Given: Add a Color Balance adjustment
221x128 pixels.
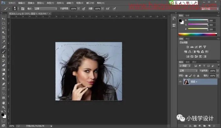Looking at the screenshot, I should click(x=190, y=52).
